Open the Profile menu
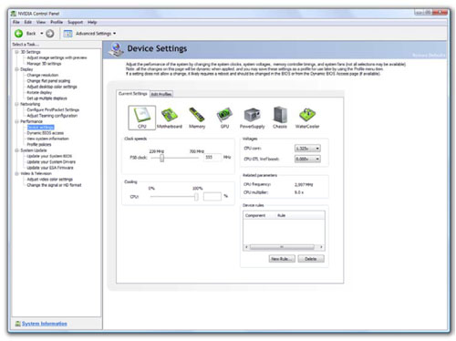Image resolution: width=456 pixels, height=341 pixels. (57, 22)
